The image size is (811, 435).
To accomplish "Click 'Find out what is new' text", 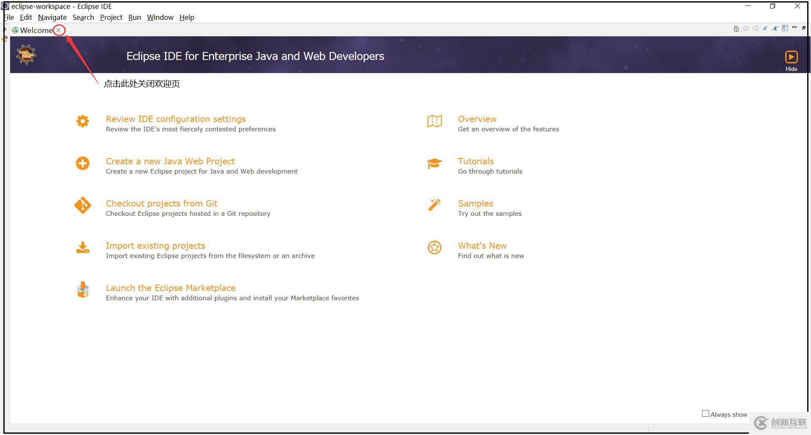I will 491,256.
